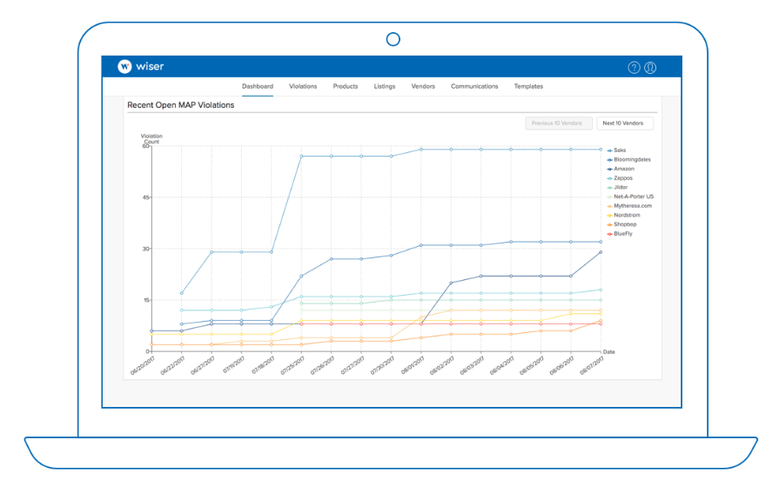Click the Amazon data point at 08/07/2017
772x500 pixels.
[x=601, y=252]
